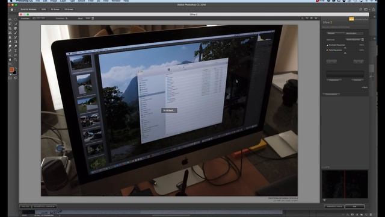Click the 100% zoom button
This screenshot has height=217, width=385.
point(43,10)
